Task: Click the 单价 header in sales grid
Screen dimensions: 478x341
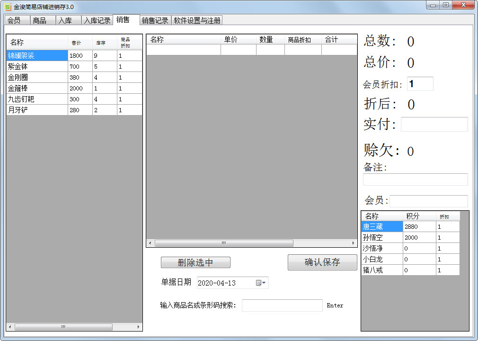Action: (239, 39)
